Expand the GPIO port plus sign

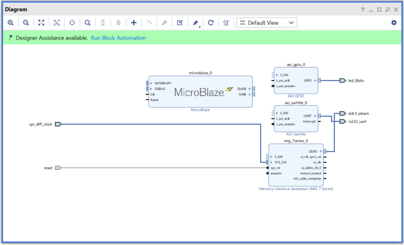coord(315,80)
